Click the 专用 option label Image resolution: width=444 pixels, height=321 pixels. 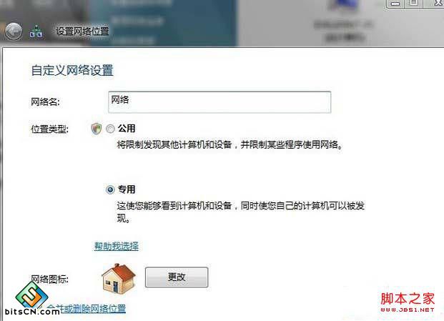tap(127, 189)
